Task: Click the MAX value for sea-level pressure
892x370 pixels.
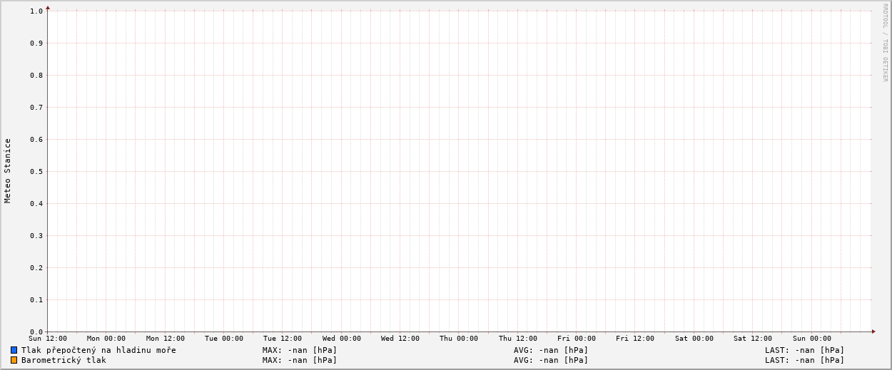Action: [300, 350]
